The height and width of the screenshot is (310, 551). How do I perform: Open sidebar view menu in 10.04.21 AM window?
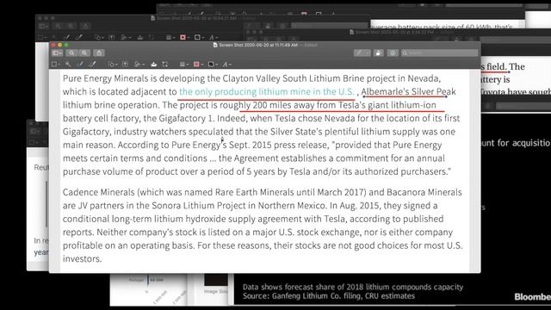44,26
